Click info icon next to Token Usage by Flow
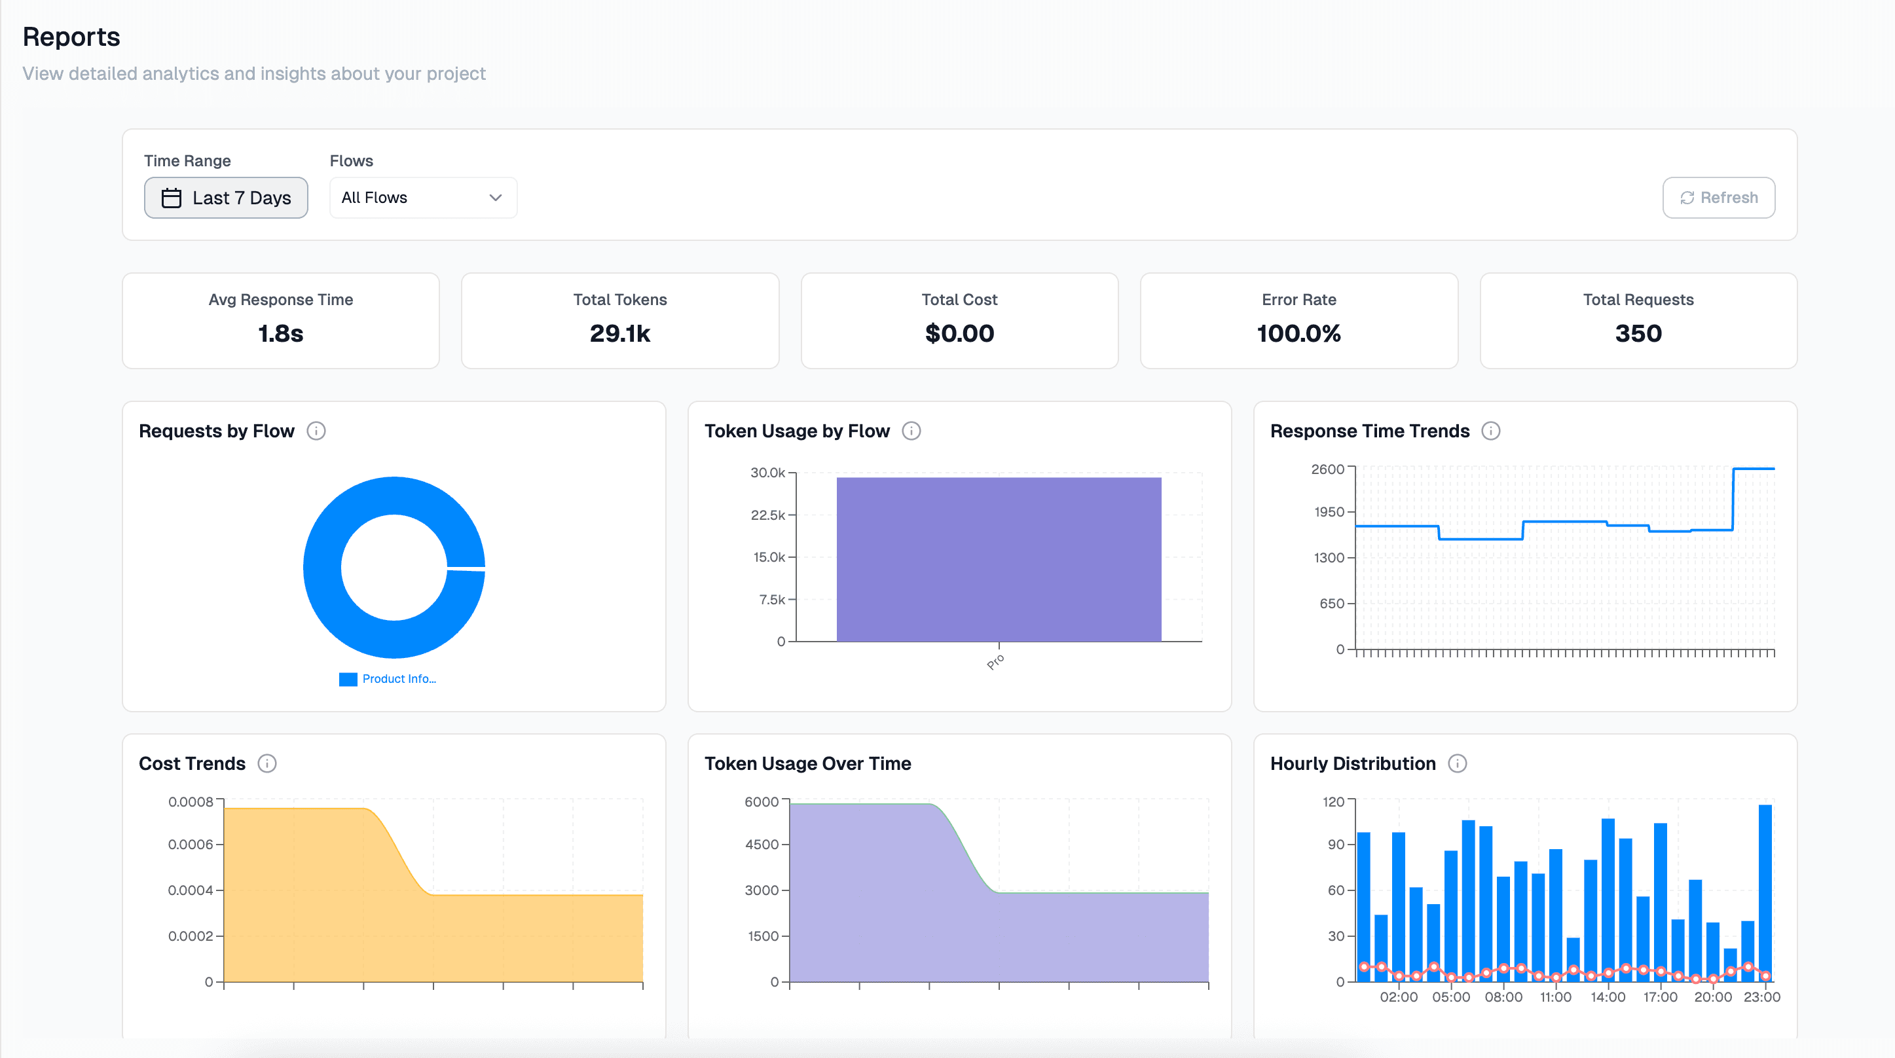1895x1058 pixels. (911, 431)
